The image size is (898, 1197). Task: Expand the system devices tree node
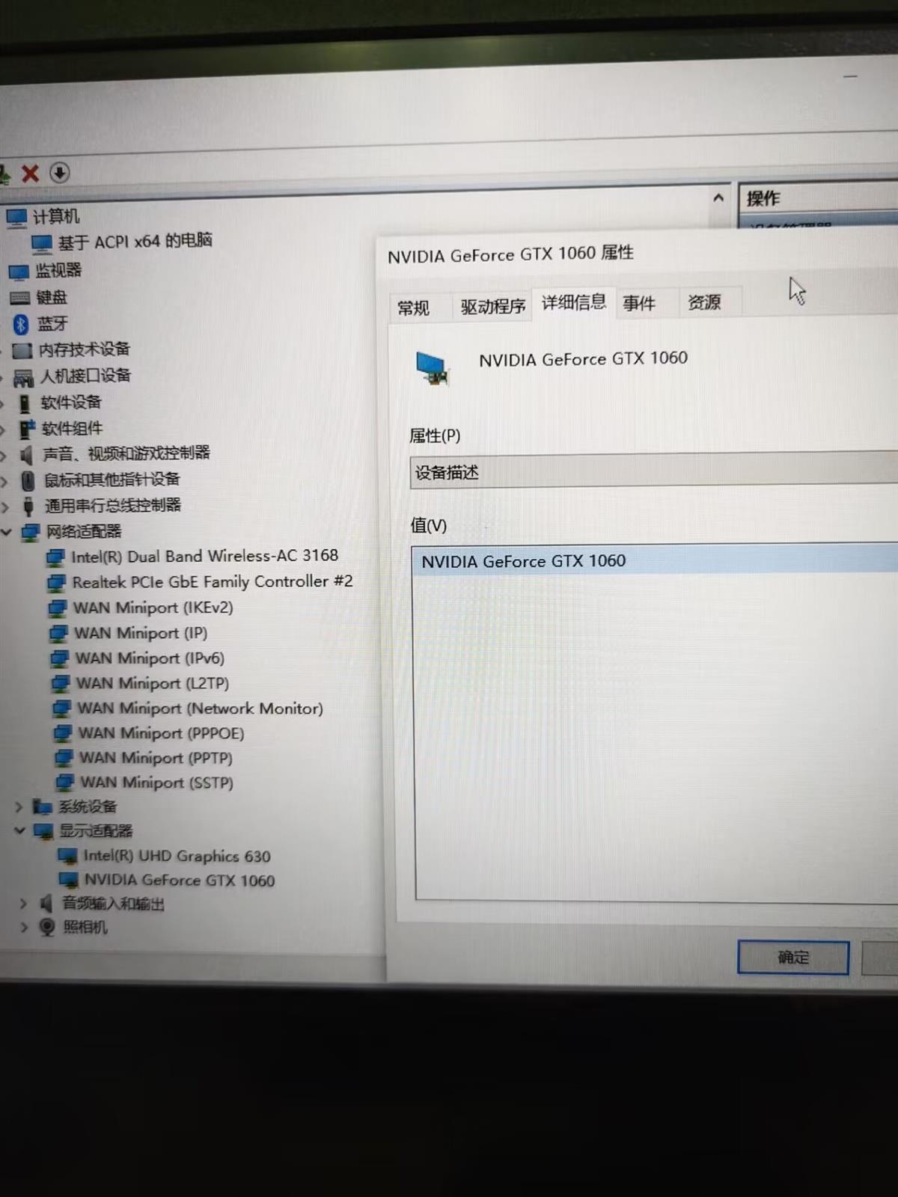pyautogui.click(x=19, y=806)
